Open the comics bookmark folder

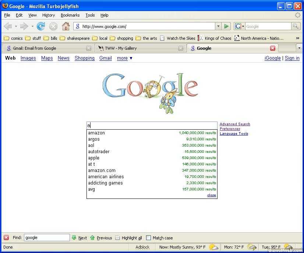point(13,38)
